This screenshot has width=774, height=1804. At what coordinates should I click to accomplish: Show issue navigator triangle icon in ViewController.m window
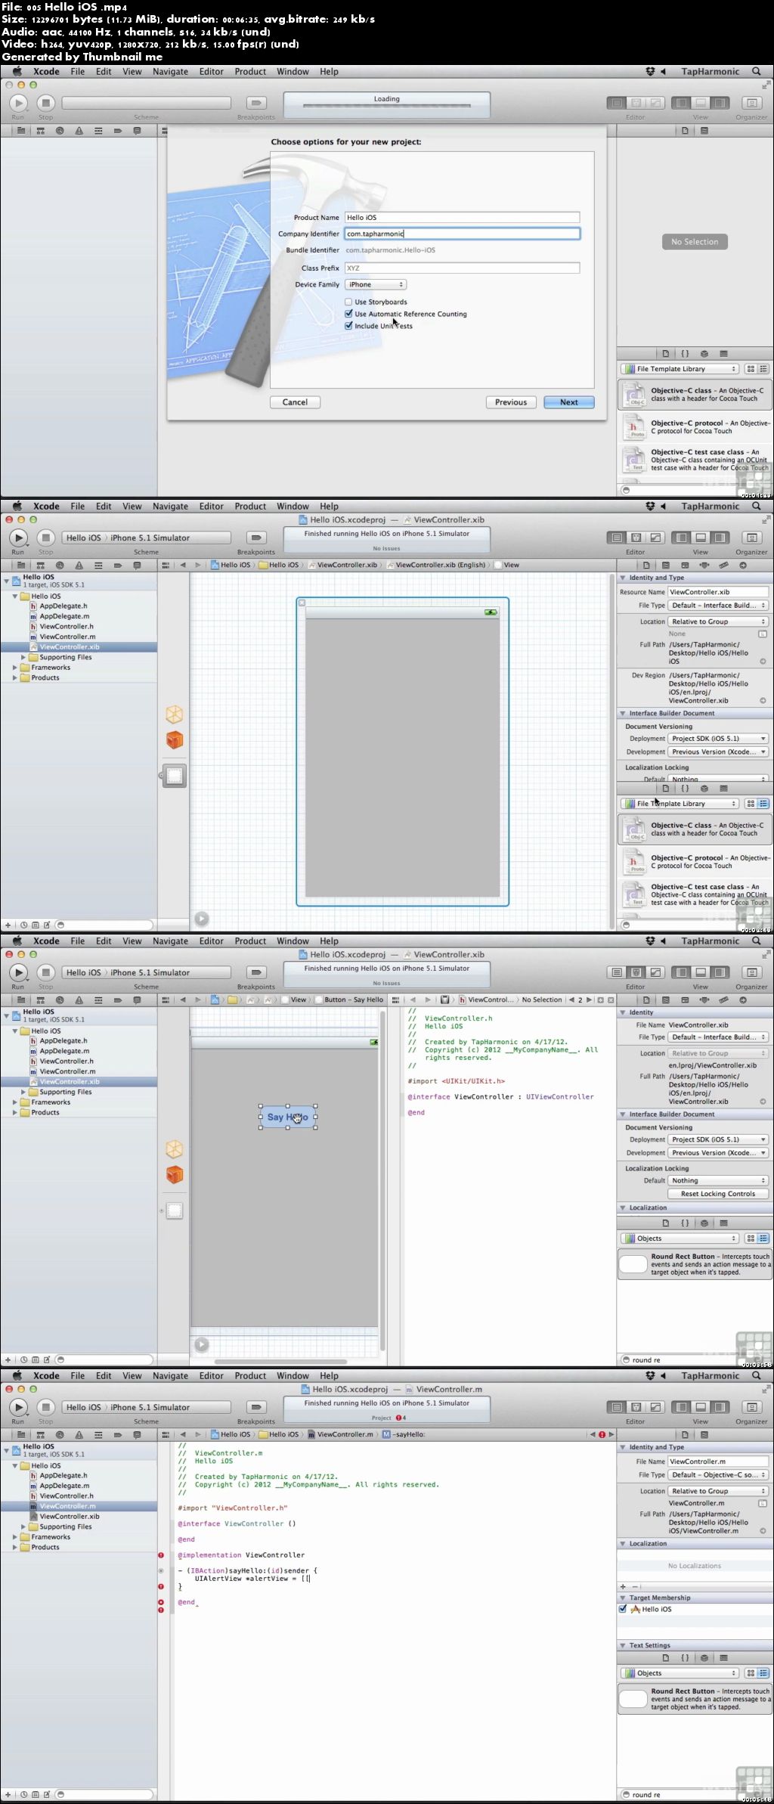click(79, 1434)
